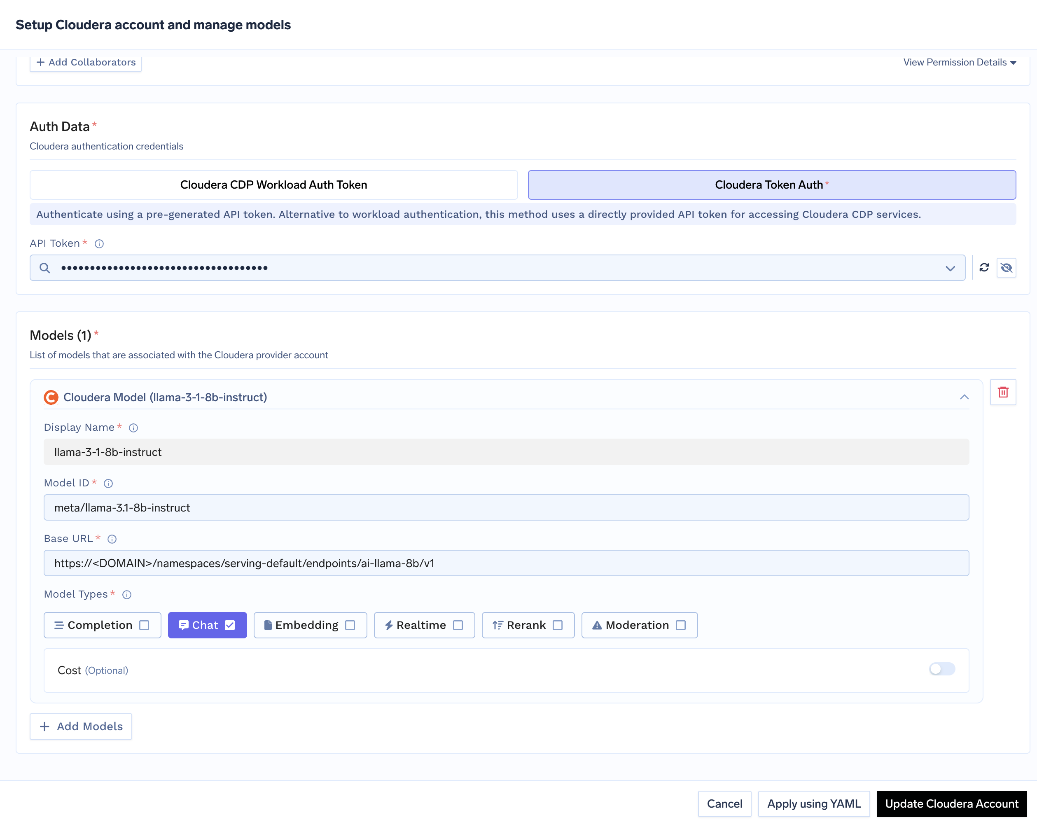The width and height of the screenshot is (1037, 827).
Task: Select the Cloudera Token Auth tab
Action: coord(771,185)
